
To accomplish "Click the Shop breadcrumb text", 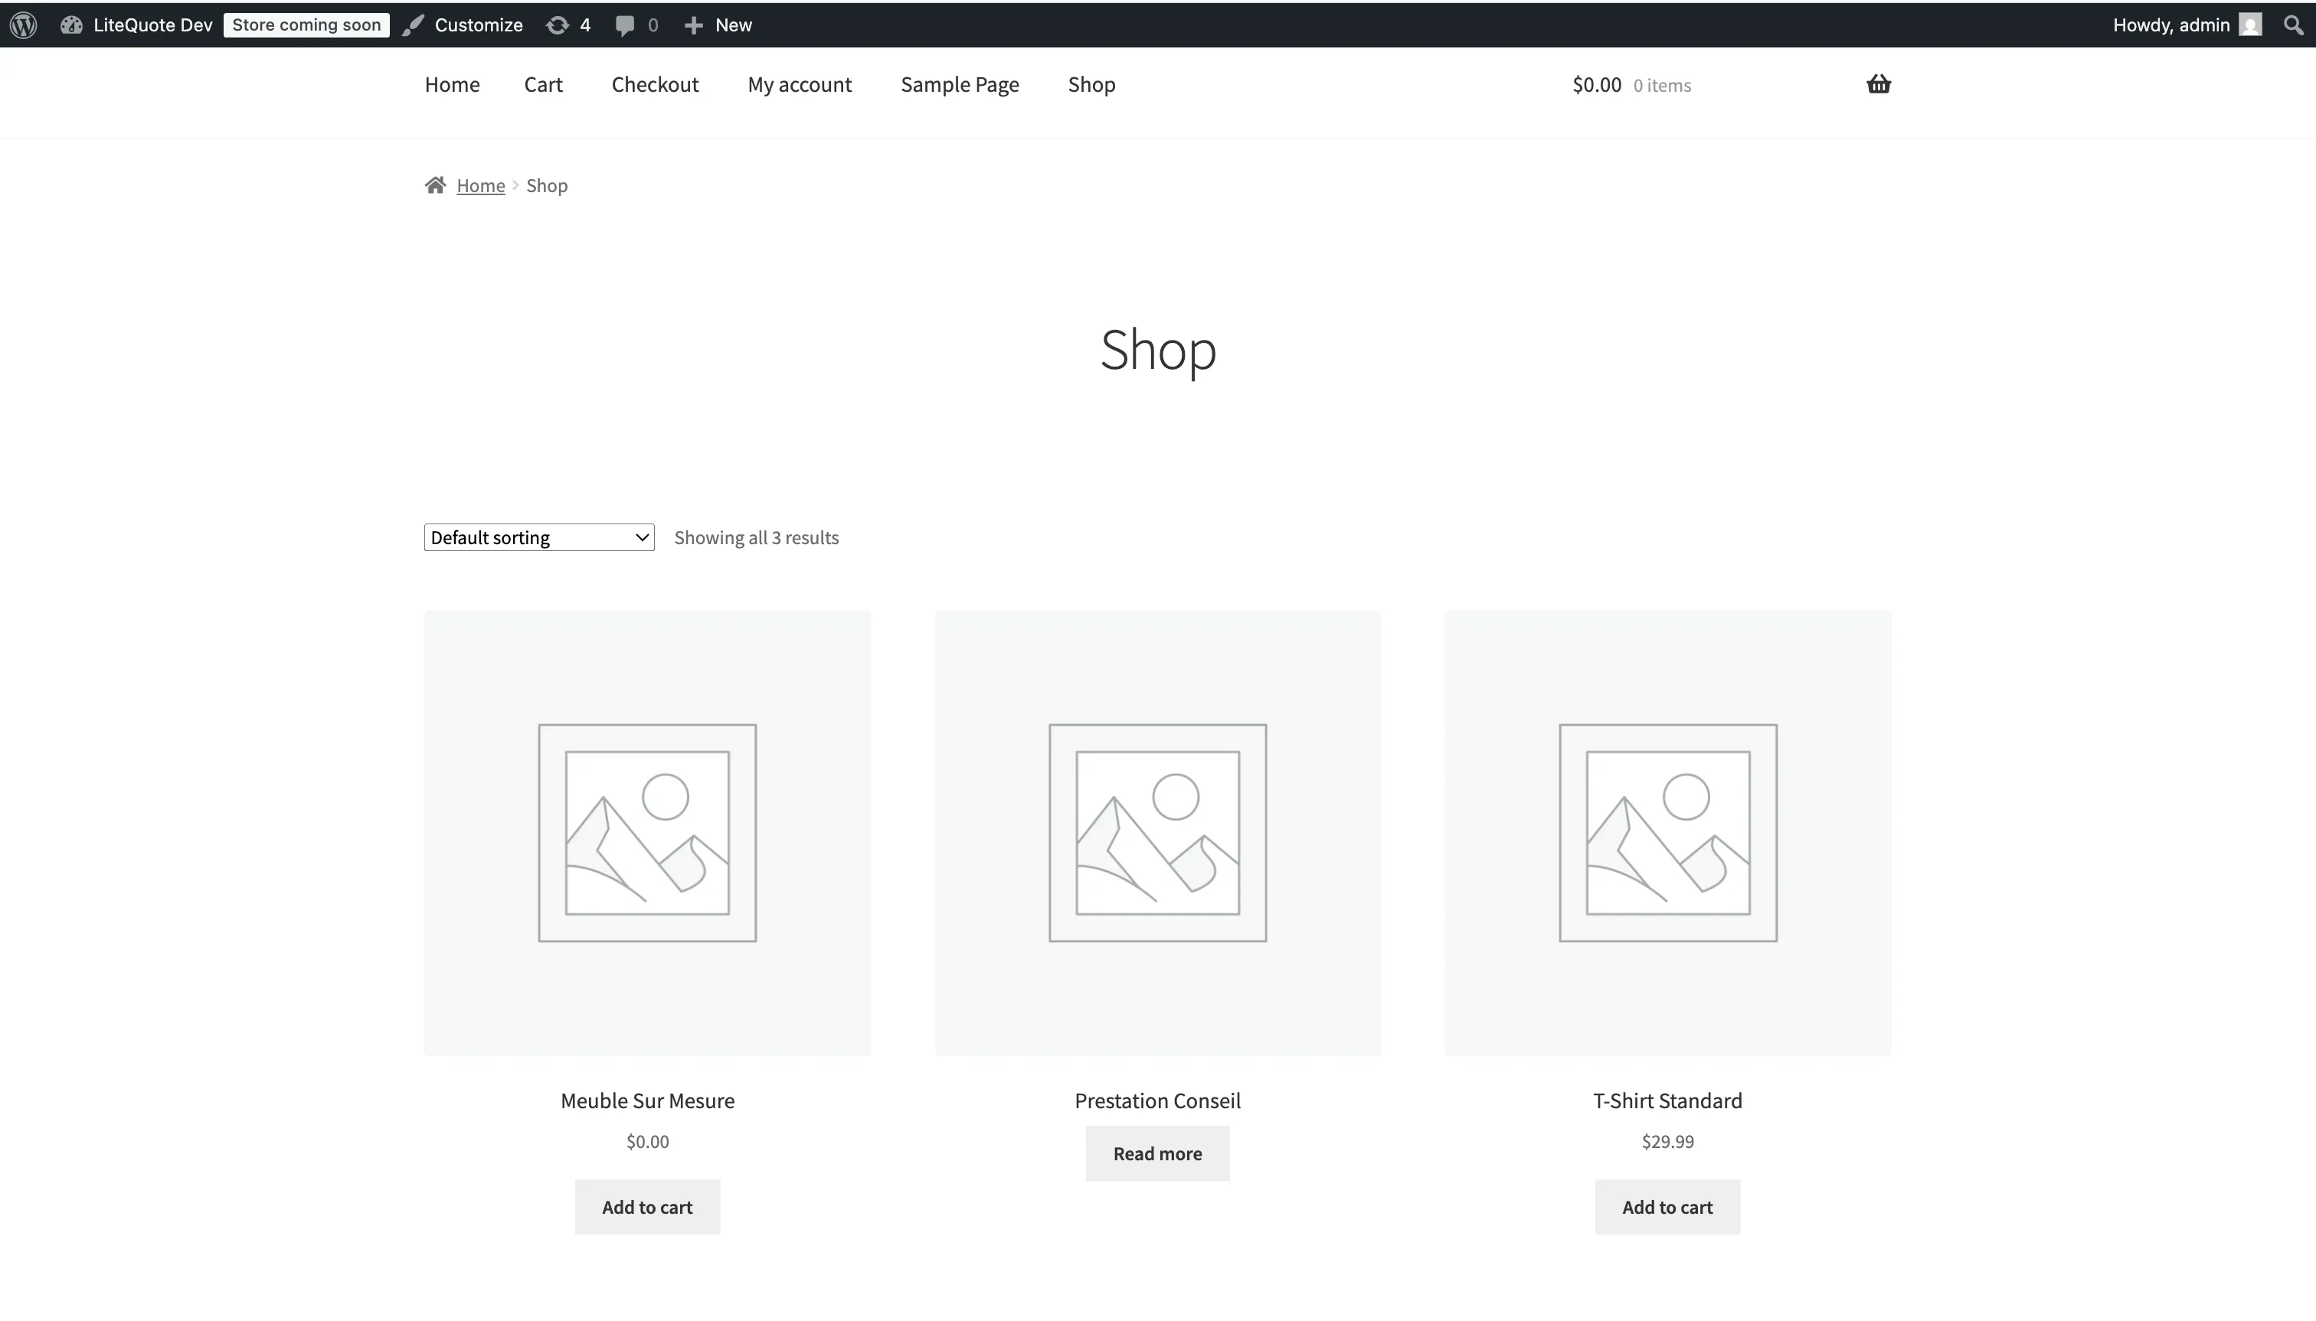I will point(547,185).
